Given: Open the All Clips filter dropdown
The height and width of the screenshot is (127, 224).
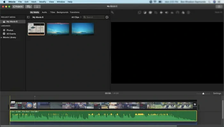Looking at the screenshot, I should pyautogui.click(x=76, y=17).
